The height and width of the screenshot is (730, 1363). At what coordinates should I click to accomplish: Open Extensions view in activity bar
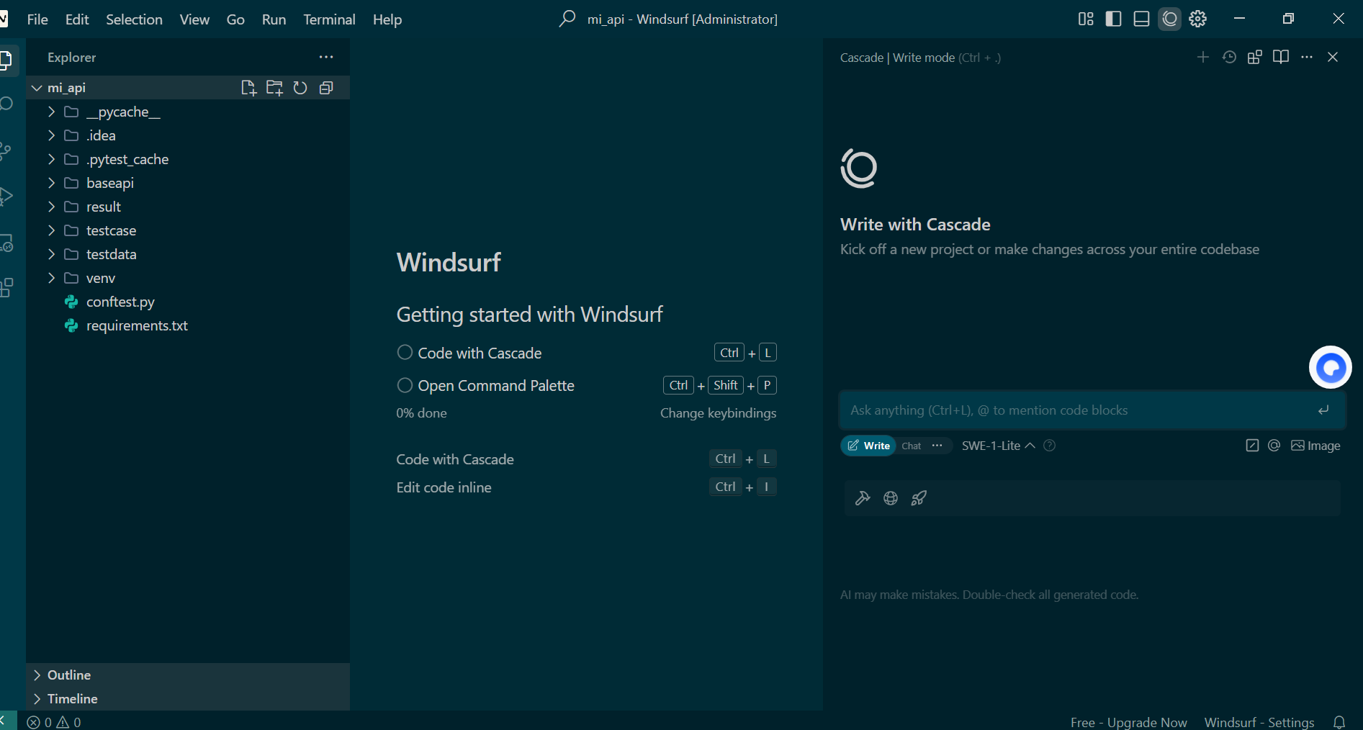(x=6, y=288)
